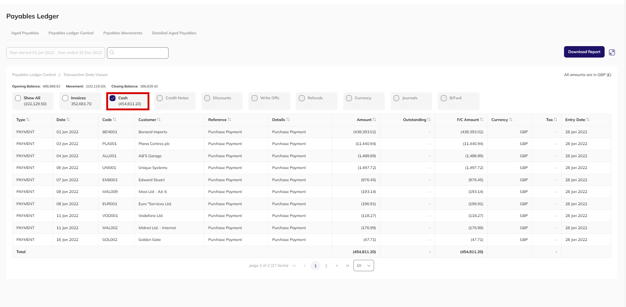This screenshot has width=626, height=307.
Task: Open the financial year date range selector
Action: pos(56,53)
